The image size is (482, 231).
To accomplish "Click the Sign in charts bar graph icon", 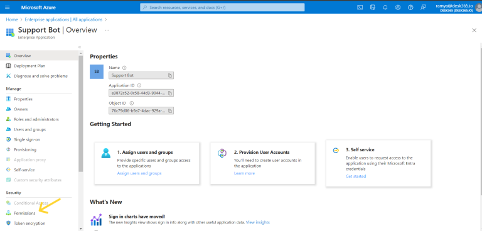I will pos(96,220).
